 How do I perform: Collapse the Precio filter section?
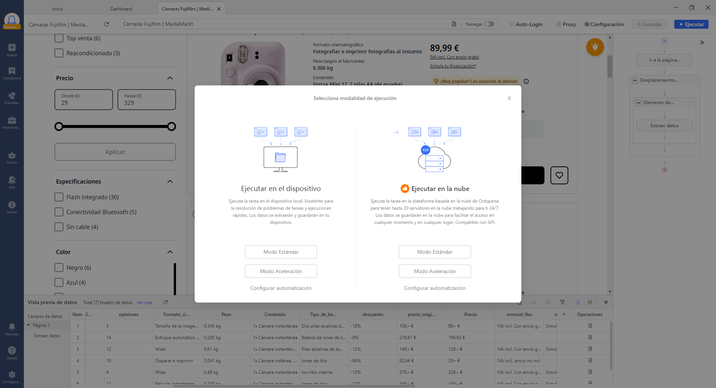coord(170,78)
